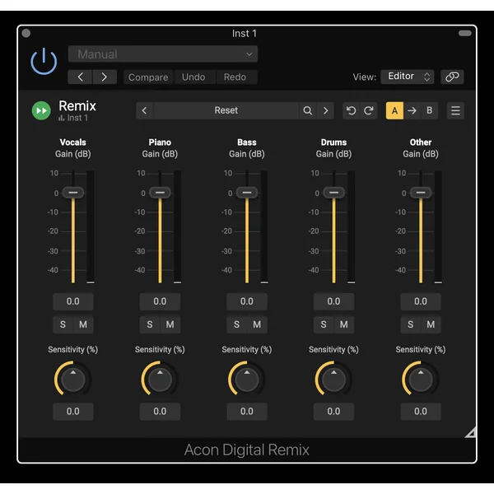The height and width of the screenshot is (494, 494).
Task: Click the Piano gain value field
Action: (160, 301)
